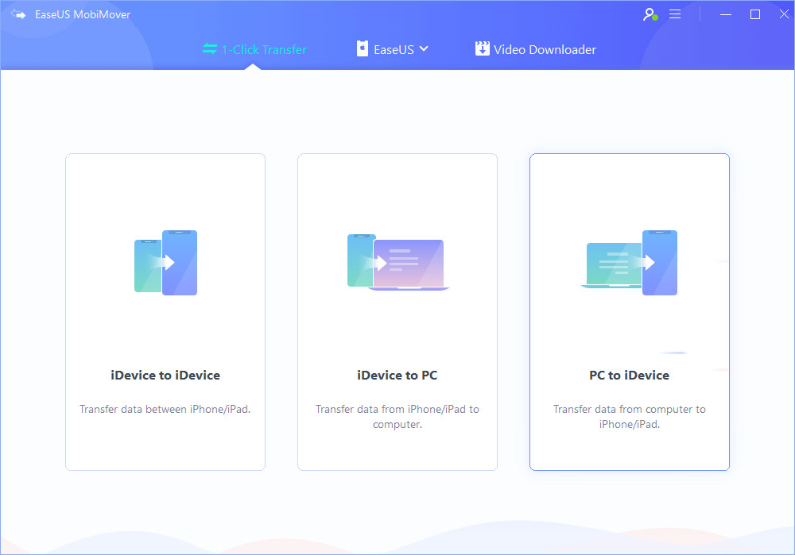Choose the PC to iDevice title
Image resolution: width=795 pixels, height=555 pixels.
pyautogui.click(x=629, y=376)
